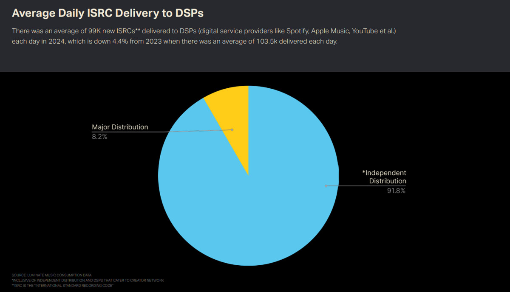Image resolution: width=510 pixels, height=292 pixels.
Task: Click the 91.8% percentage value
Action: 396,191
